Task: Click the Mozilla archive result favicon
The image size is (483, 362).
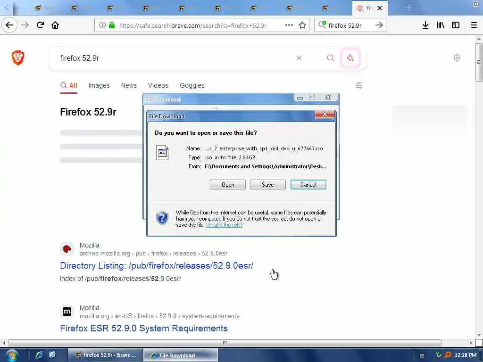Action: [67, 249]
